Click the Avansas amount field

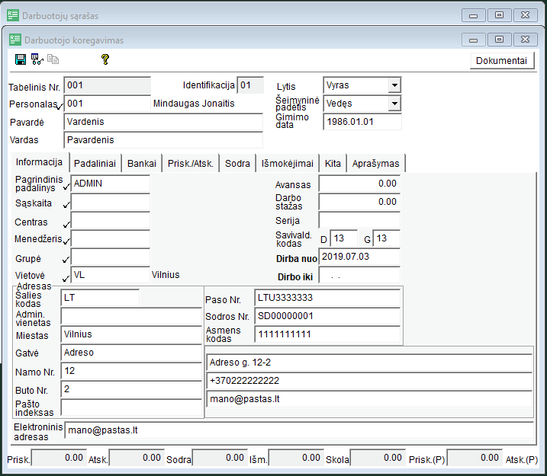359,184
